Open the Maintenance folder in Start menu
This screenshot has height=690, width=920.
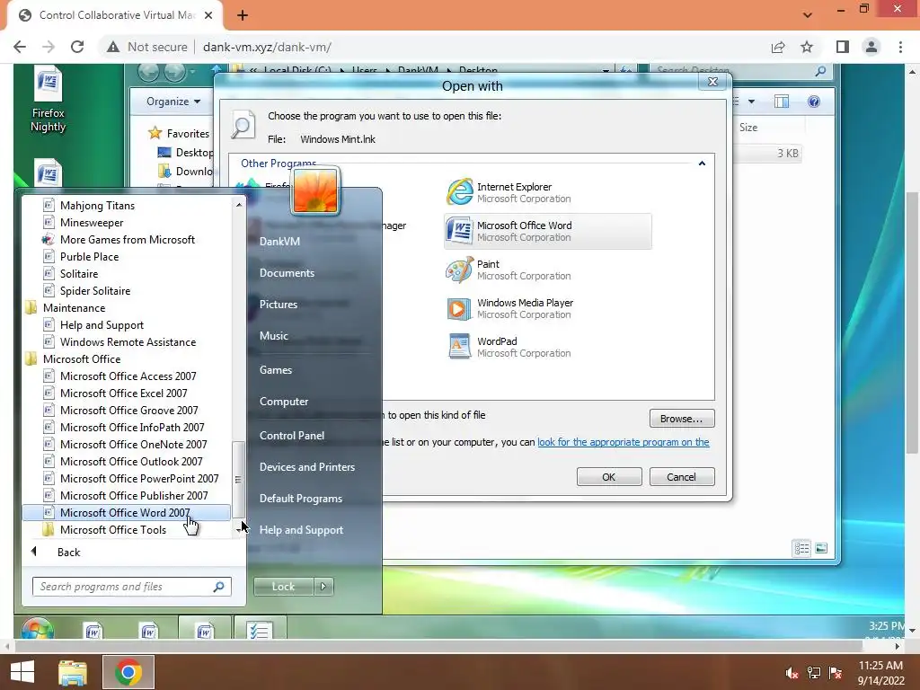coord(74,307)
